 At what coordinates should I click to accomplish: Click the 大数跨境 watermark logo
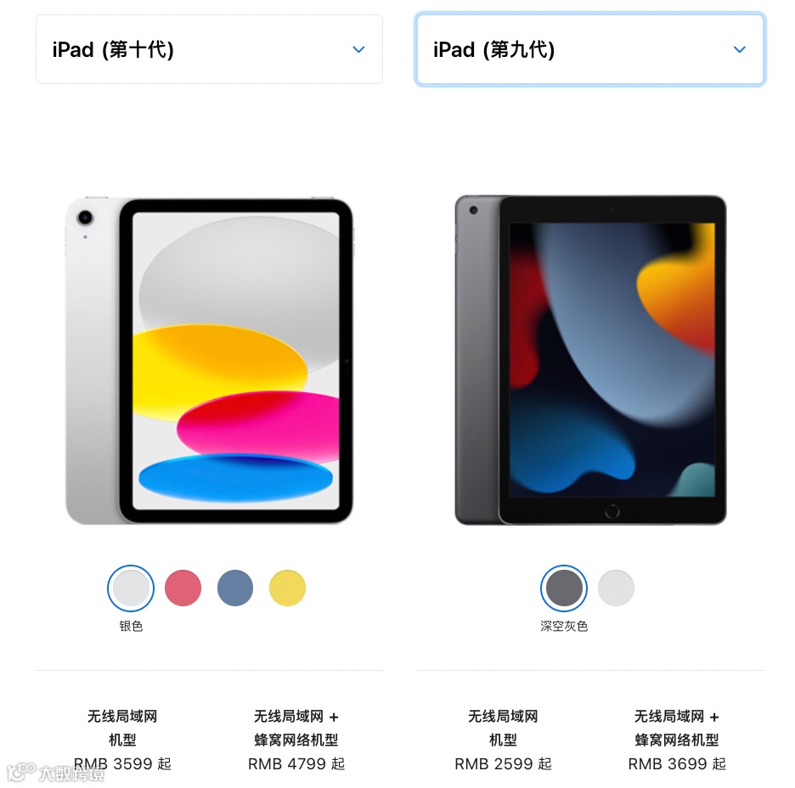pyautogui.click(x=56, y=773)
